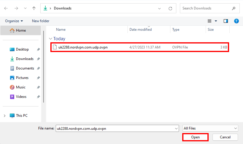
Task: Open the recent locations dropdown arrow
Action: click(25, 8)
